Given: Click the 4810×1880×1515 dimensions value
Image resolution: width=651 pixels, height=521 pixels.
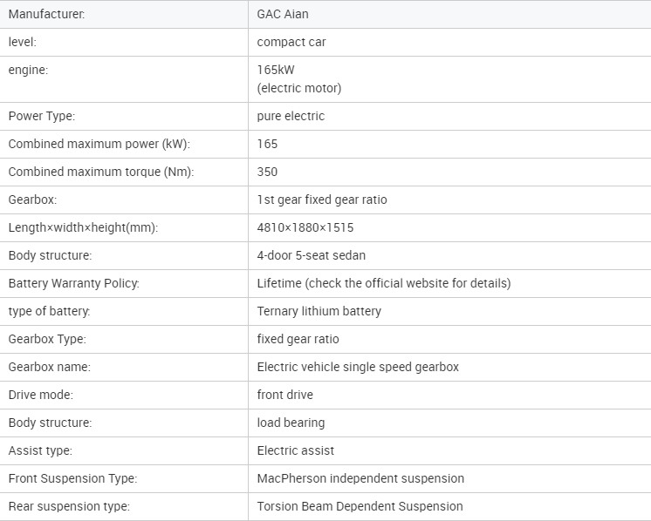Looking at the screenshot, I should tap(305, 227).
